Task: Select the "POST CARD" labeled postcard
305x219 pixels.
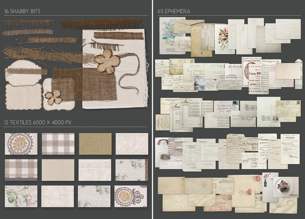Action: [x=193, y=72]
